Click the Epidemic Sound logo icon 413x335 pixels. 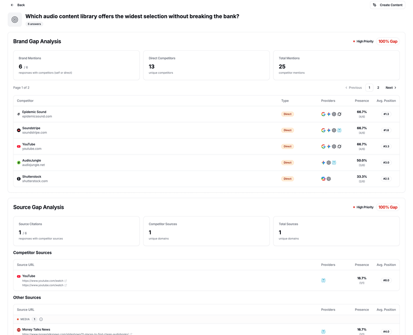pyautogui.click(x=18, y=114)
